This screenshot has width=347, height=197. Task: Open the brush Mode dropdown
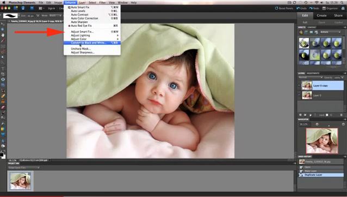pyautogui.click(x=55, y=16)
